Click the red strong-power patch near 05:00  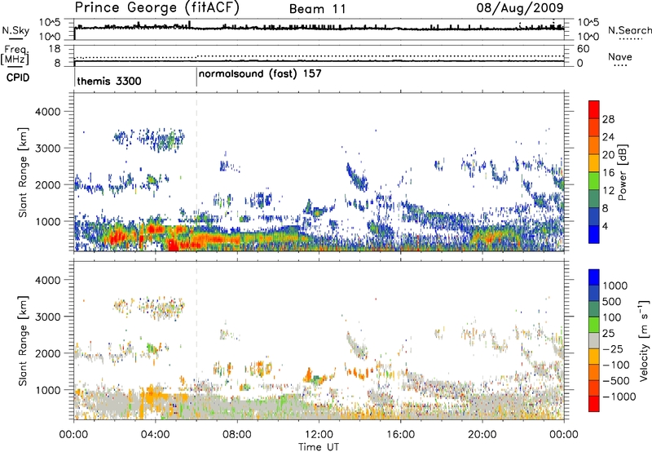(x=172, y=244)
